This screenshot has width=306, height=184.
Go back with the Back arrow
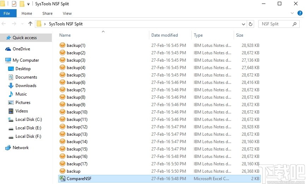point(4,24)
